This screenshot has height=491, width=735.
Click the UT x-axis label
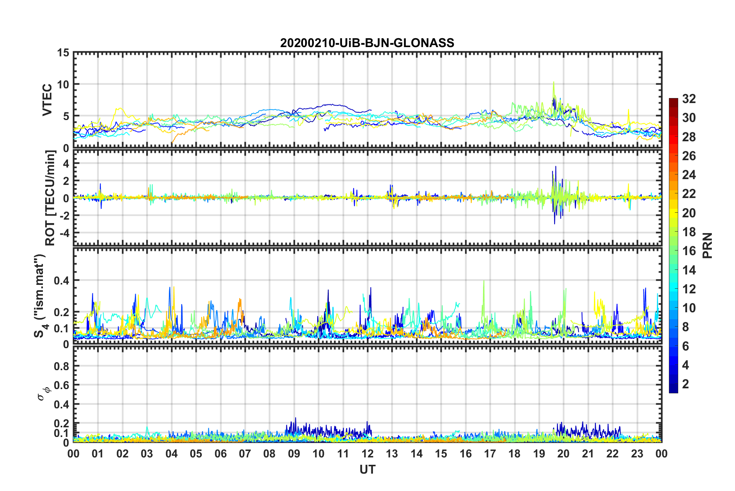(367, 469)
